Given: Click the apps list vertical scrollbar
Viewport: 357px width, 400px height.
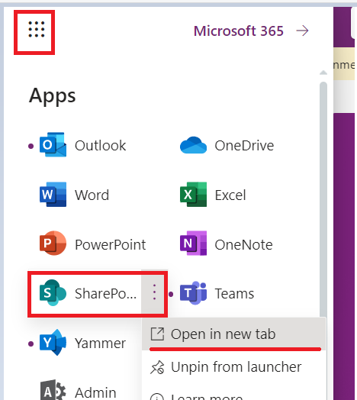Looking at the screenshot, I should (323, 199).
